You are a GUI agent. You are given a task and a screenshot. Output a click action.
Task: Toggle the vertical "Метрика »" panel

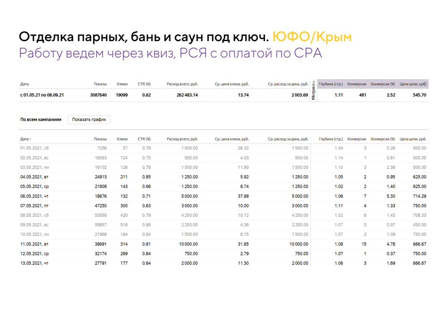(314, 90)
